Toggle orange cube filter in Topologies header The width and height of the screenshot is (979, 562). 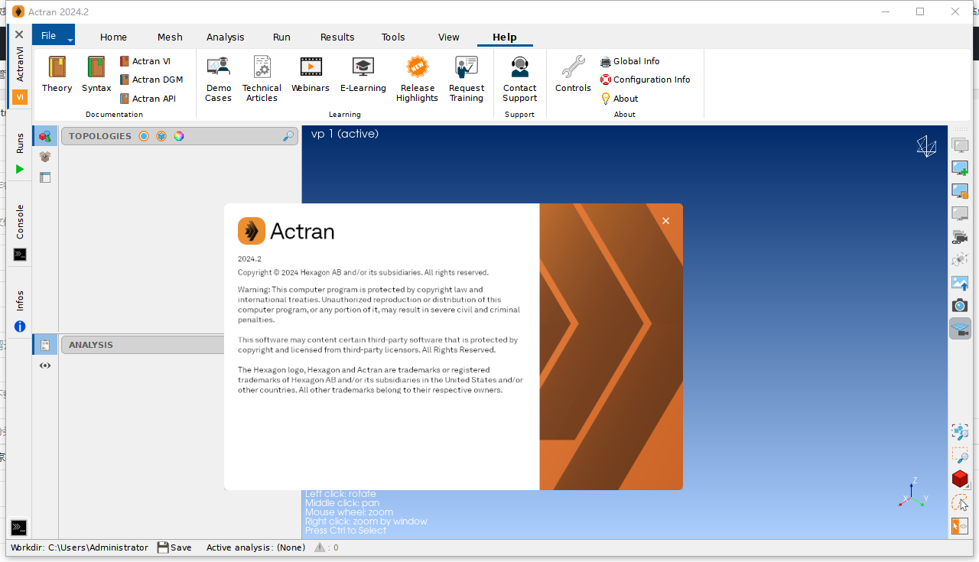161,136
